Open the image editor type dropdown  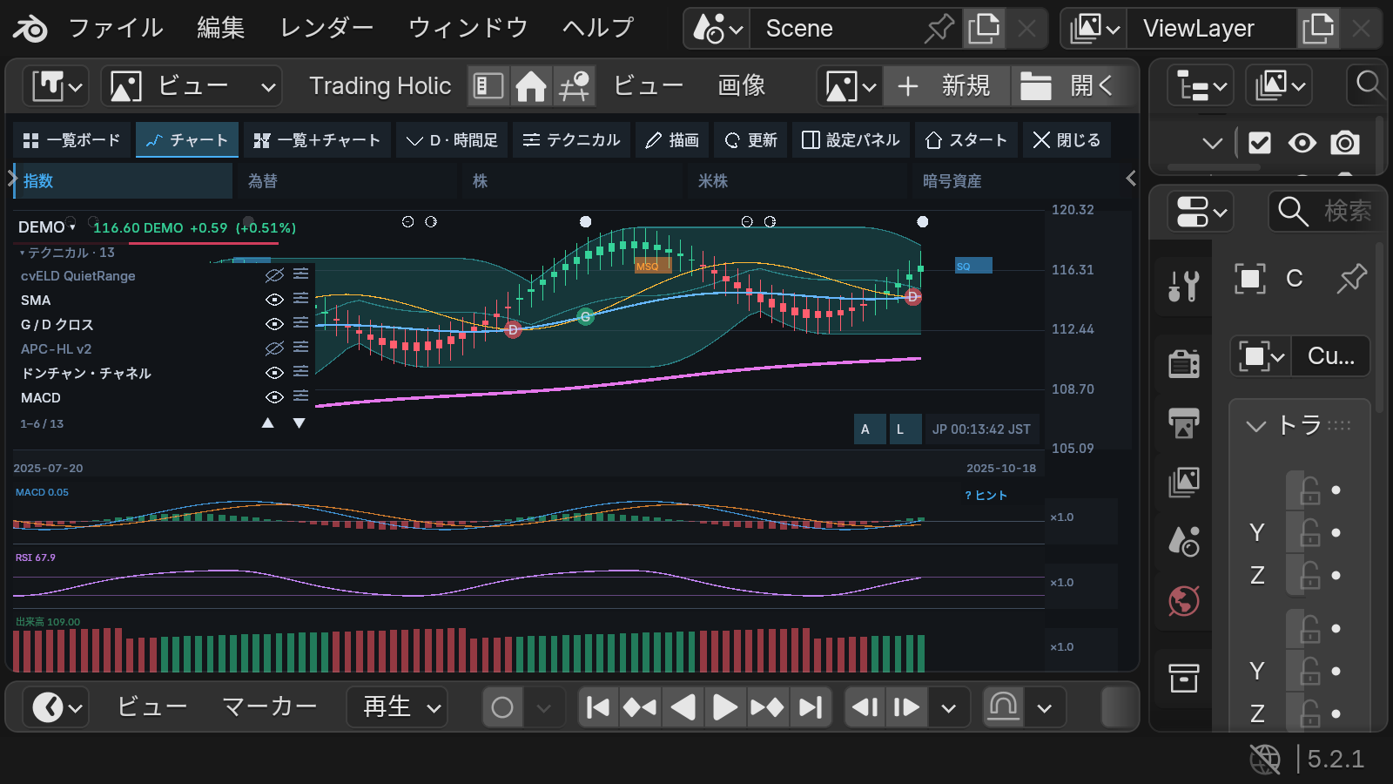pos(57,86)
